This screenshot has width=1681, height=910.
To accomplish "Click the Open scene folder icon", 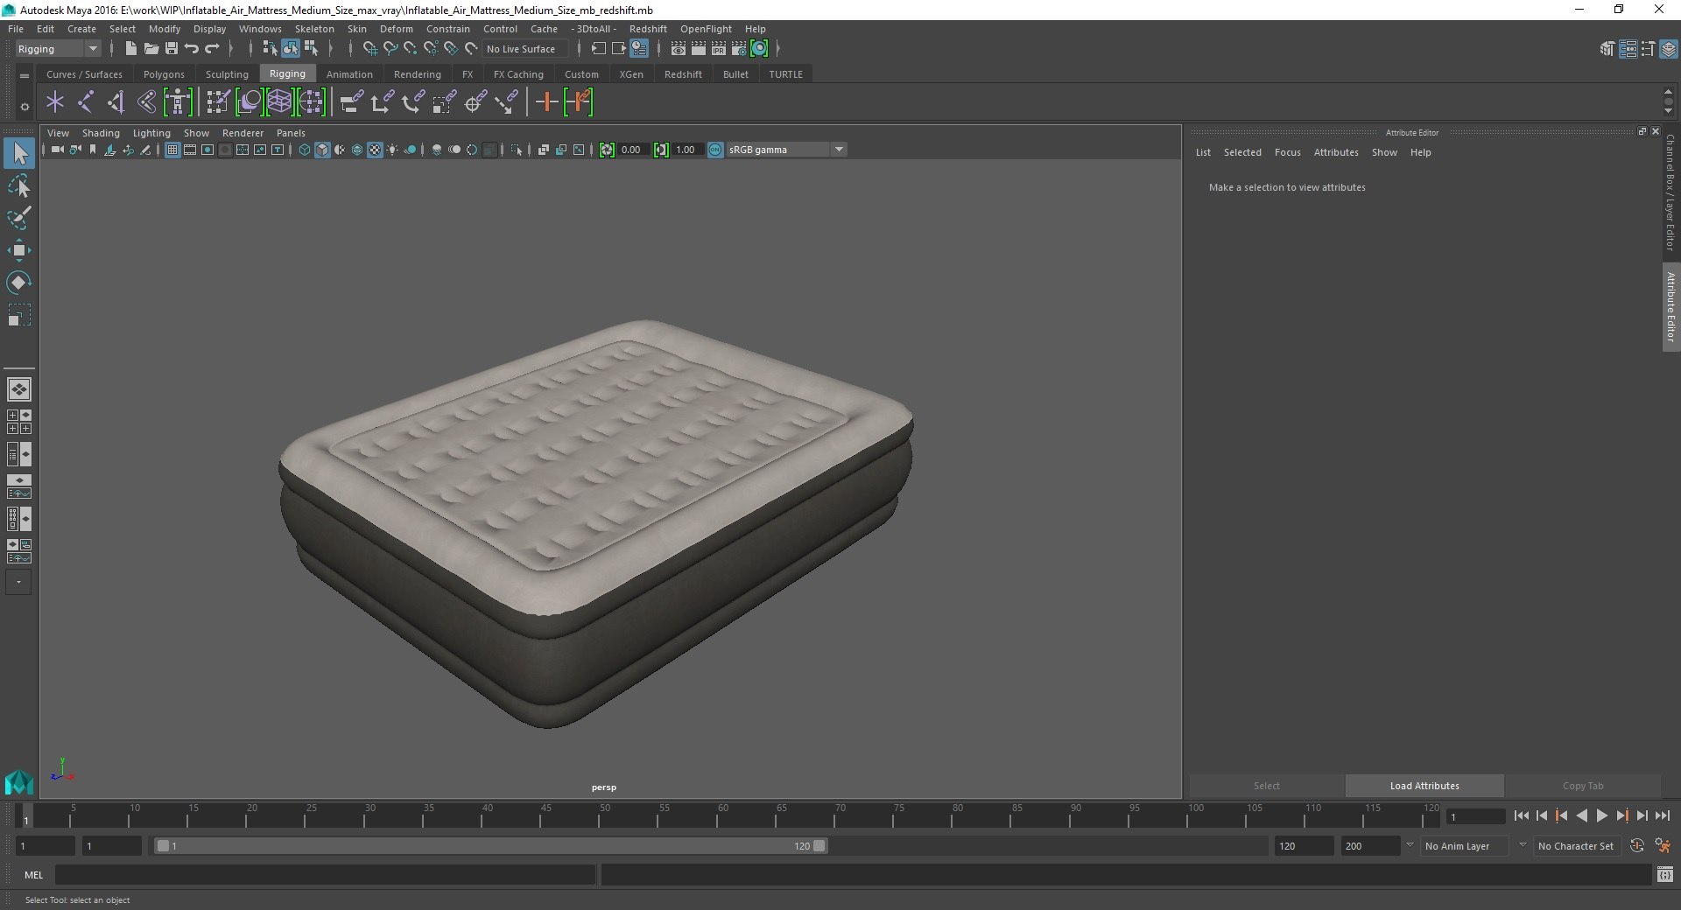I will pos(151,49).
